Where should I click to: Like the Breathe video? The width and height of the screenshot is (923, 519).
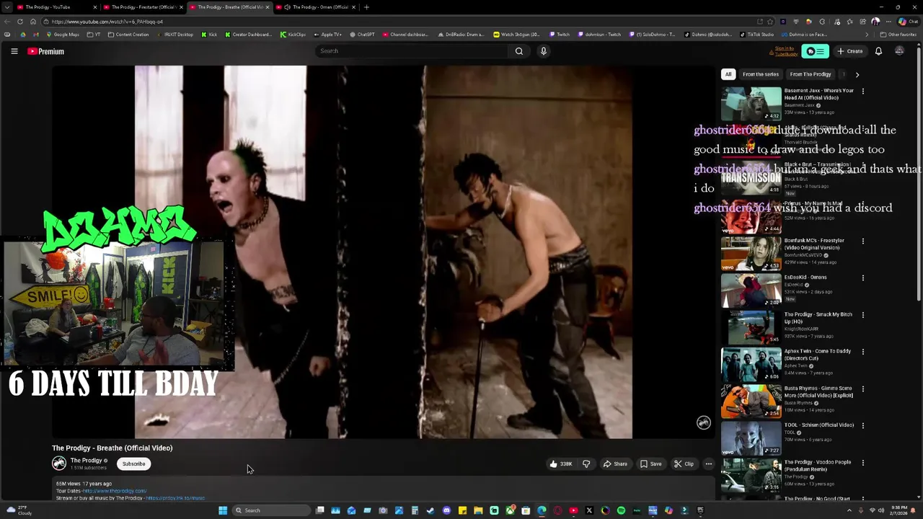(561, 464)
